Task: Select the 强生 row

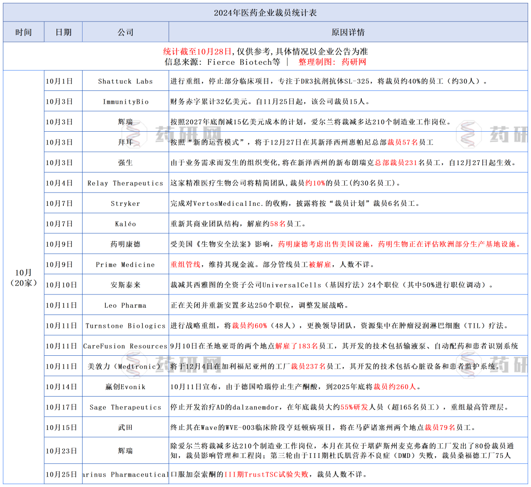Action: point(125,162)
